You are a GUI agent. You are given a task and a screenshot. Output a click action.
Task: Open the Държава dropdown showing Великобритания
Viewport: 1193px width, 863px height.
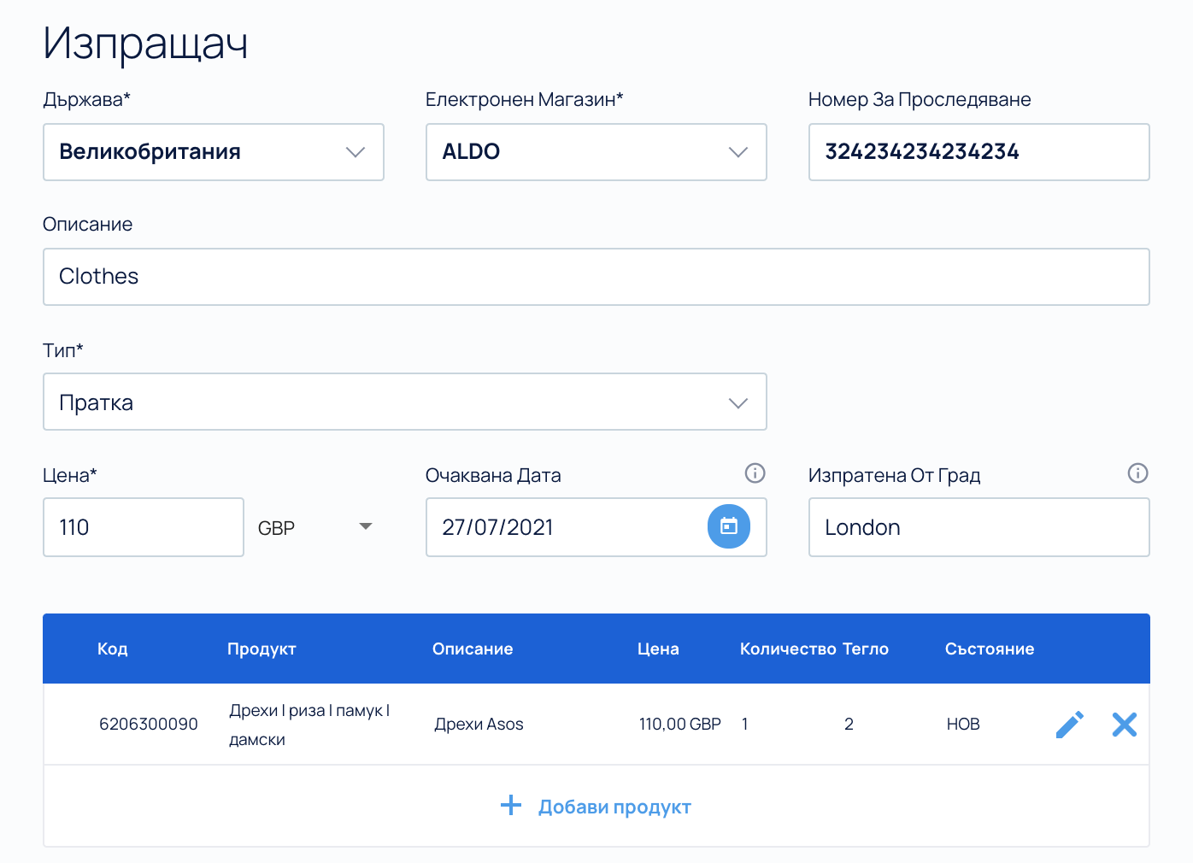pos(214,152)
